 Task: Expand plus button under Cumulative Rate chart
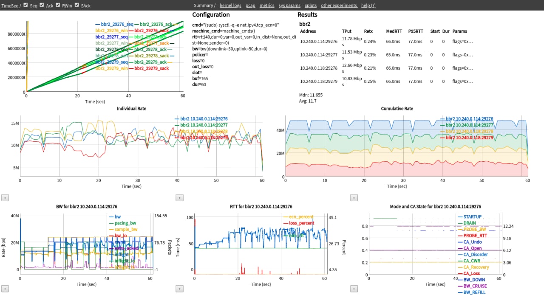354,197
